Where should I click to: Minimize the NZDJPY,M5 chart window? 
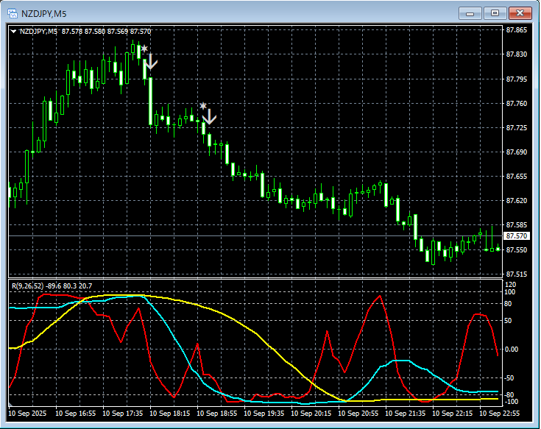(470, 13)
